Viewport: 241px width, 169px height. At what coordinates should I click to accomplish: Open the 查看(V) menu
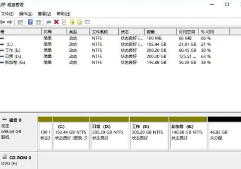point(44,13)
